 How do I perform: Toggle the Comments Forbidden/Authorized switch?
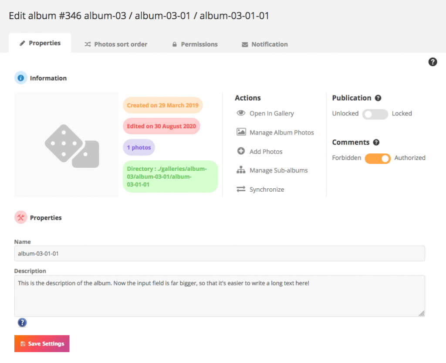click(378, 158)
